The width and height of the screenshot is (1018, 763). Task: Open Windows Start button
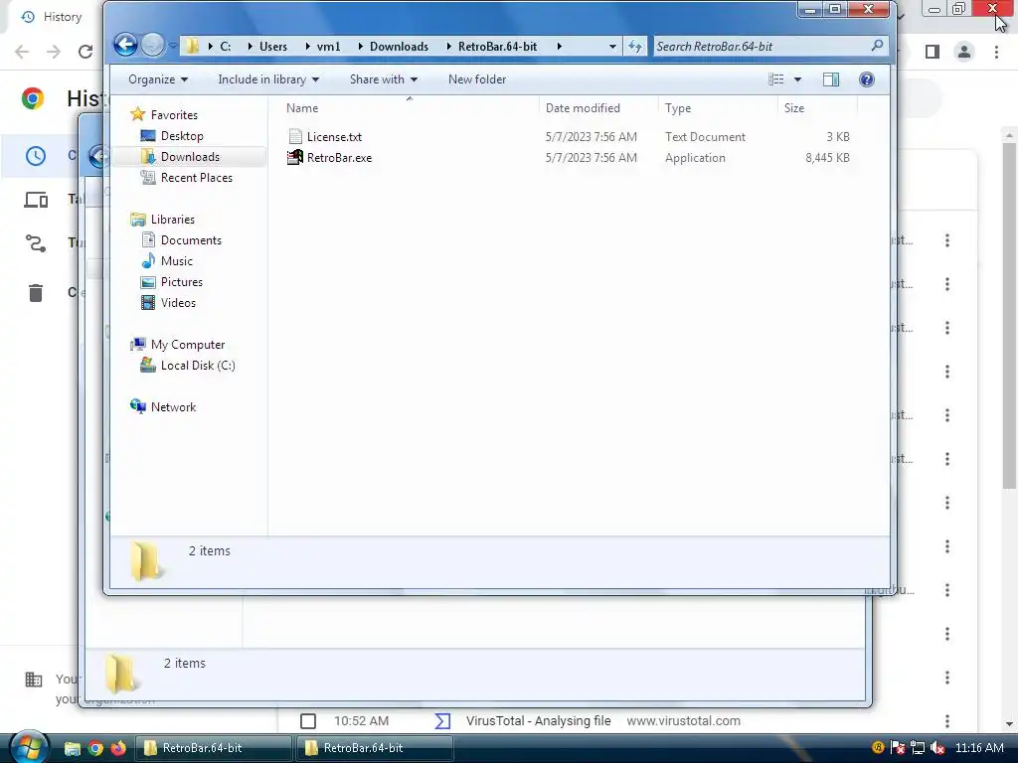[28, 747]
